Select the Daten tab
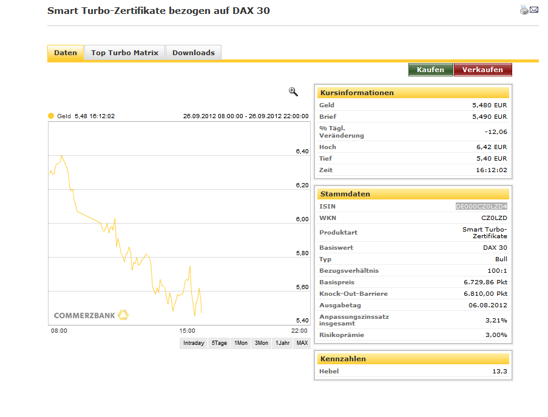 [x=66, y=53]
